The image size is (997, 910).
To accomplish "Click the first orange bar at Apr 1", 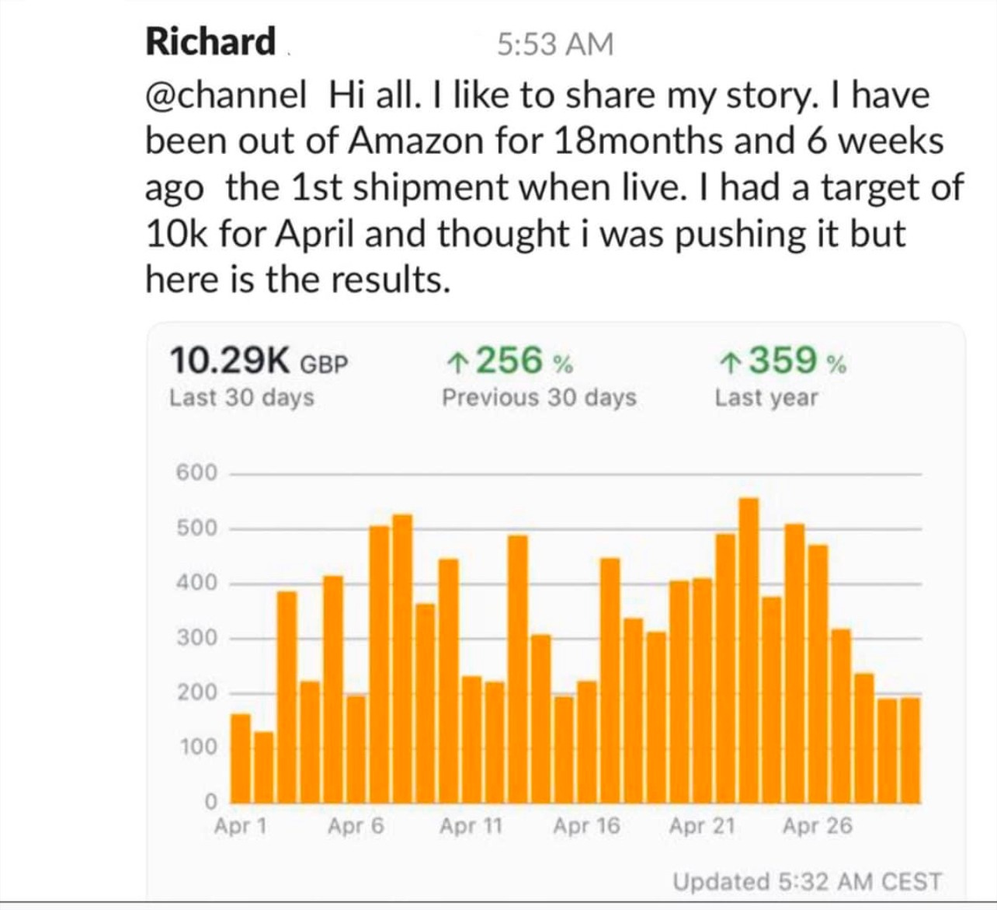I will tap(241, 758).
